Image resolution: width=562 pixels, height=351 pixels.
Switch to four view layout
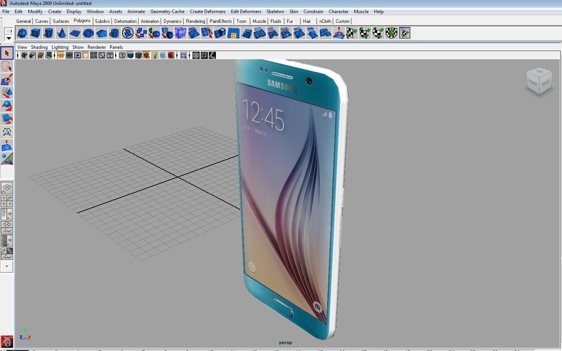pyautogui.click(x=7, y=201)
